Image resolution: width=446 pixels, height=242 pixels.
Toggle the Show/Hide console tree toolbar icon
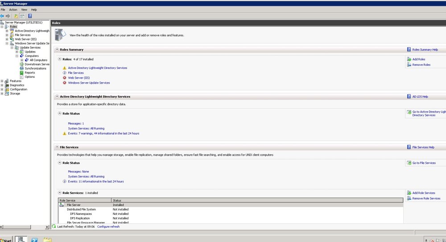tap(22, 16)
